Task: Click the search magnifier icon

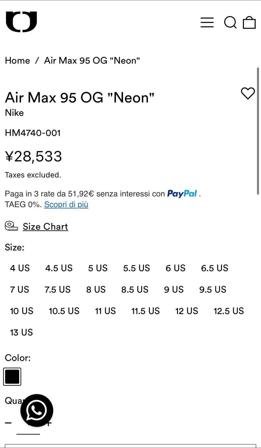Action: click(230, 22)
